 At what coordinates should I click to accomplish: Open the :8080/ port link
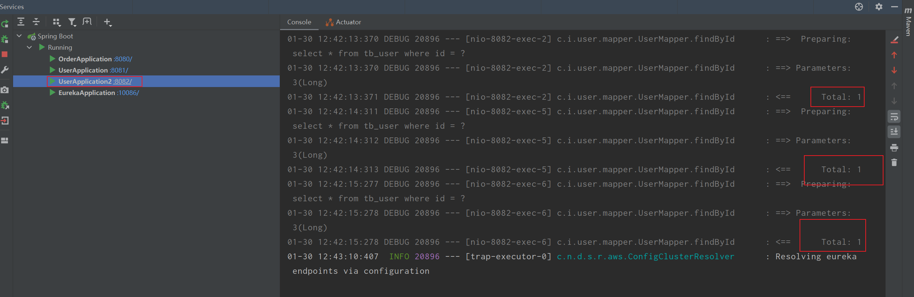(x=123, y=59)
